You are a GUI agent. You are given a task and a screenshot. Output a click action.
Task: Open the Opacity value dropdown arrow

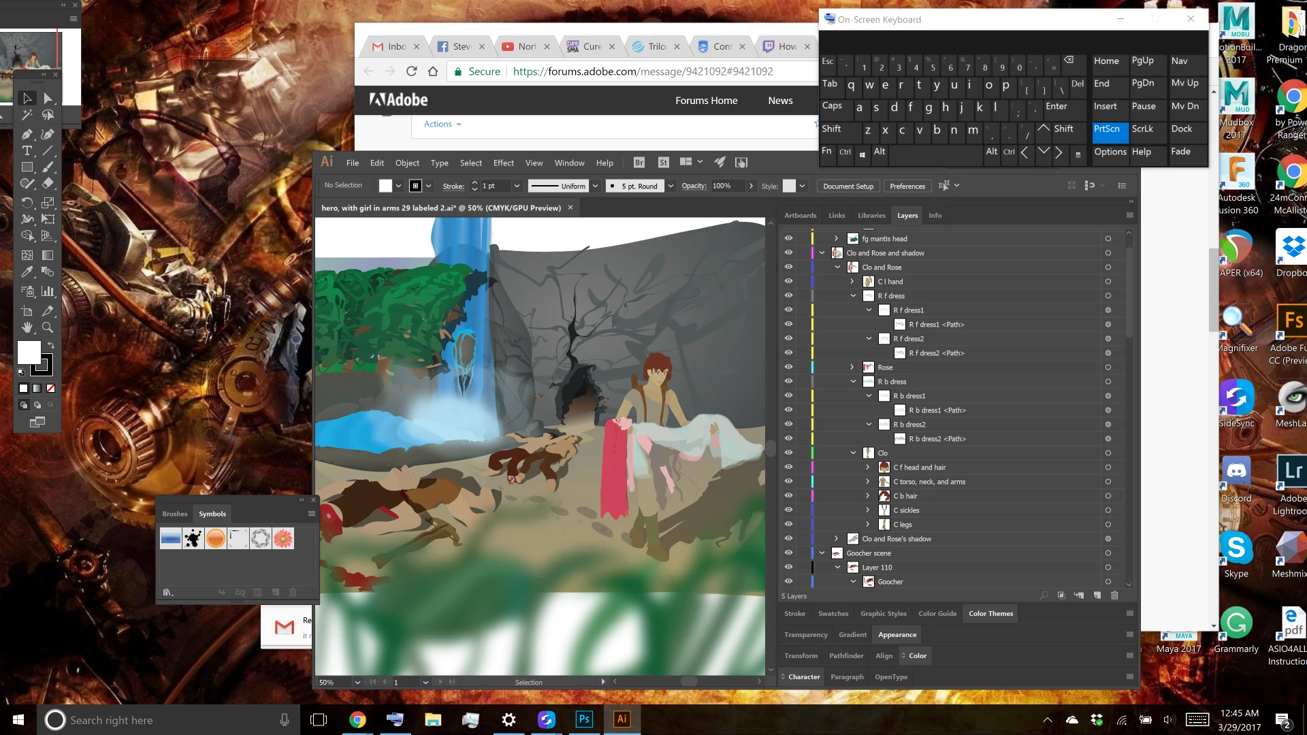(x=751, y=186)
